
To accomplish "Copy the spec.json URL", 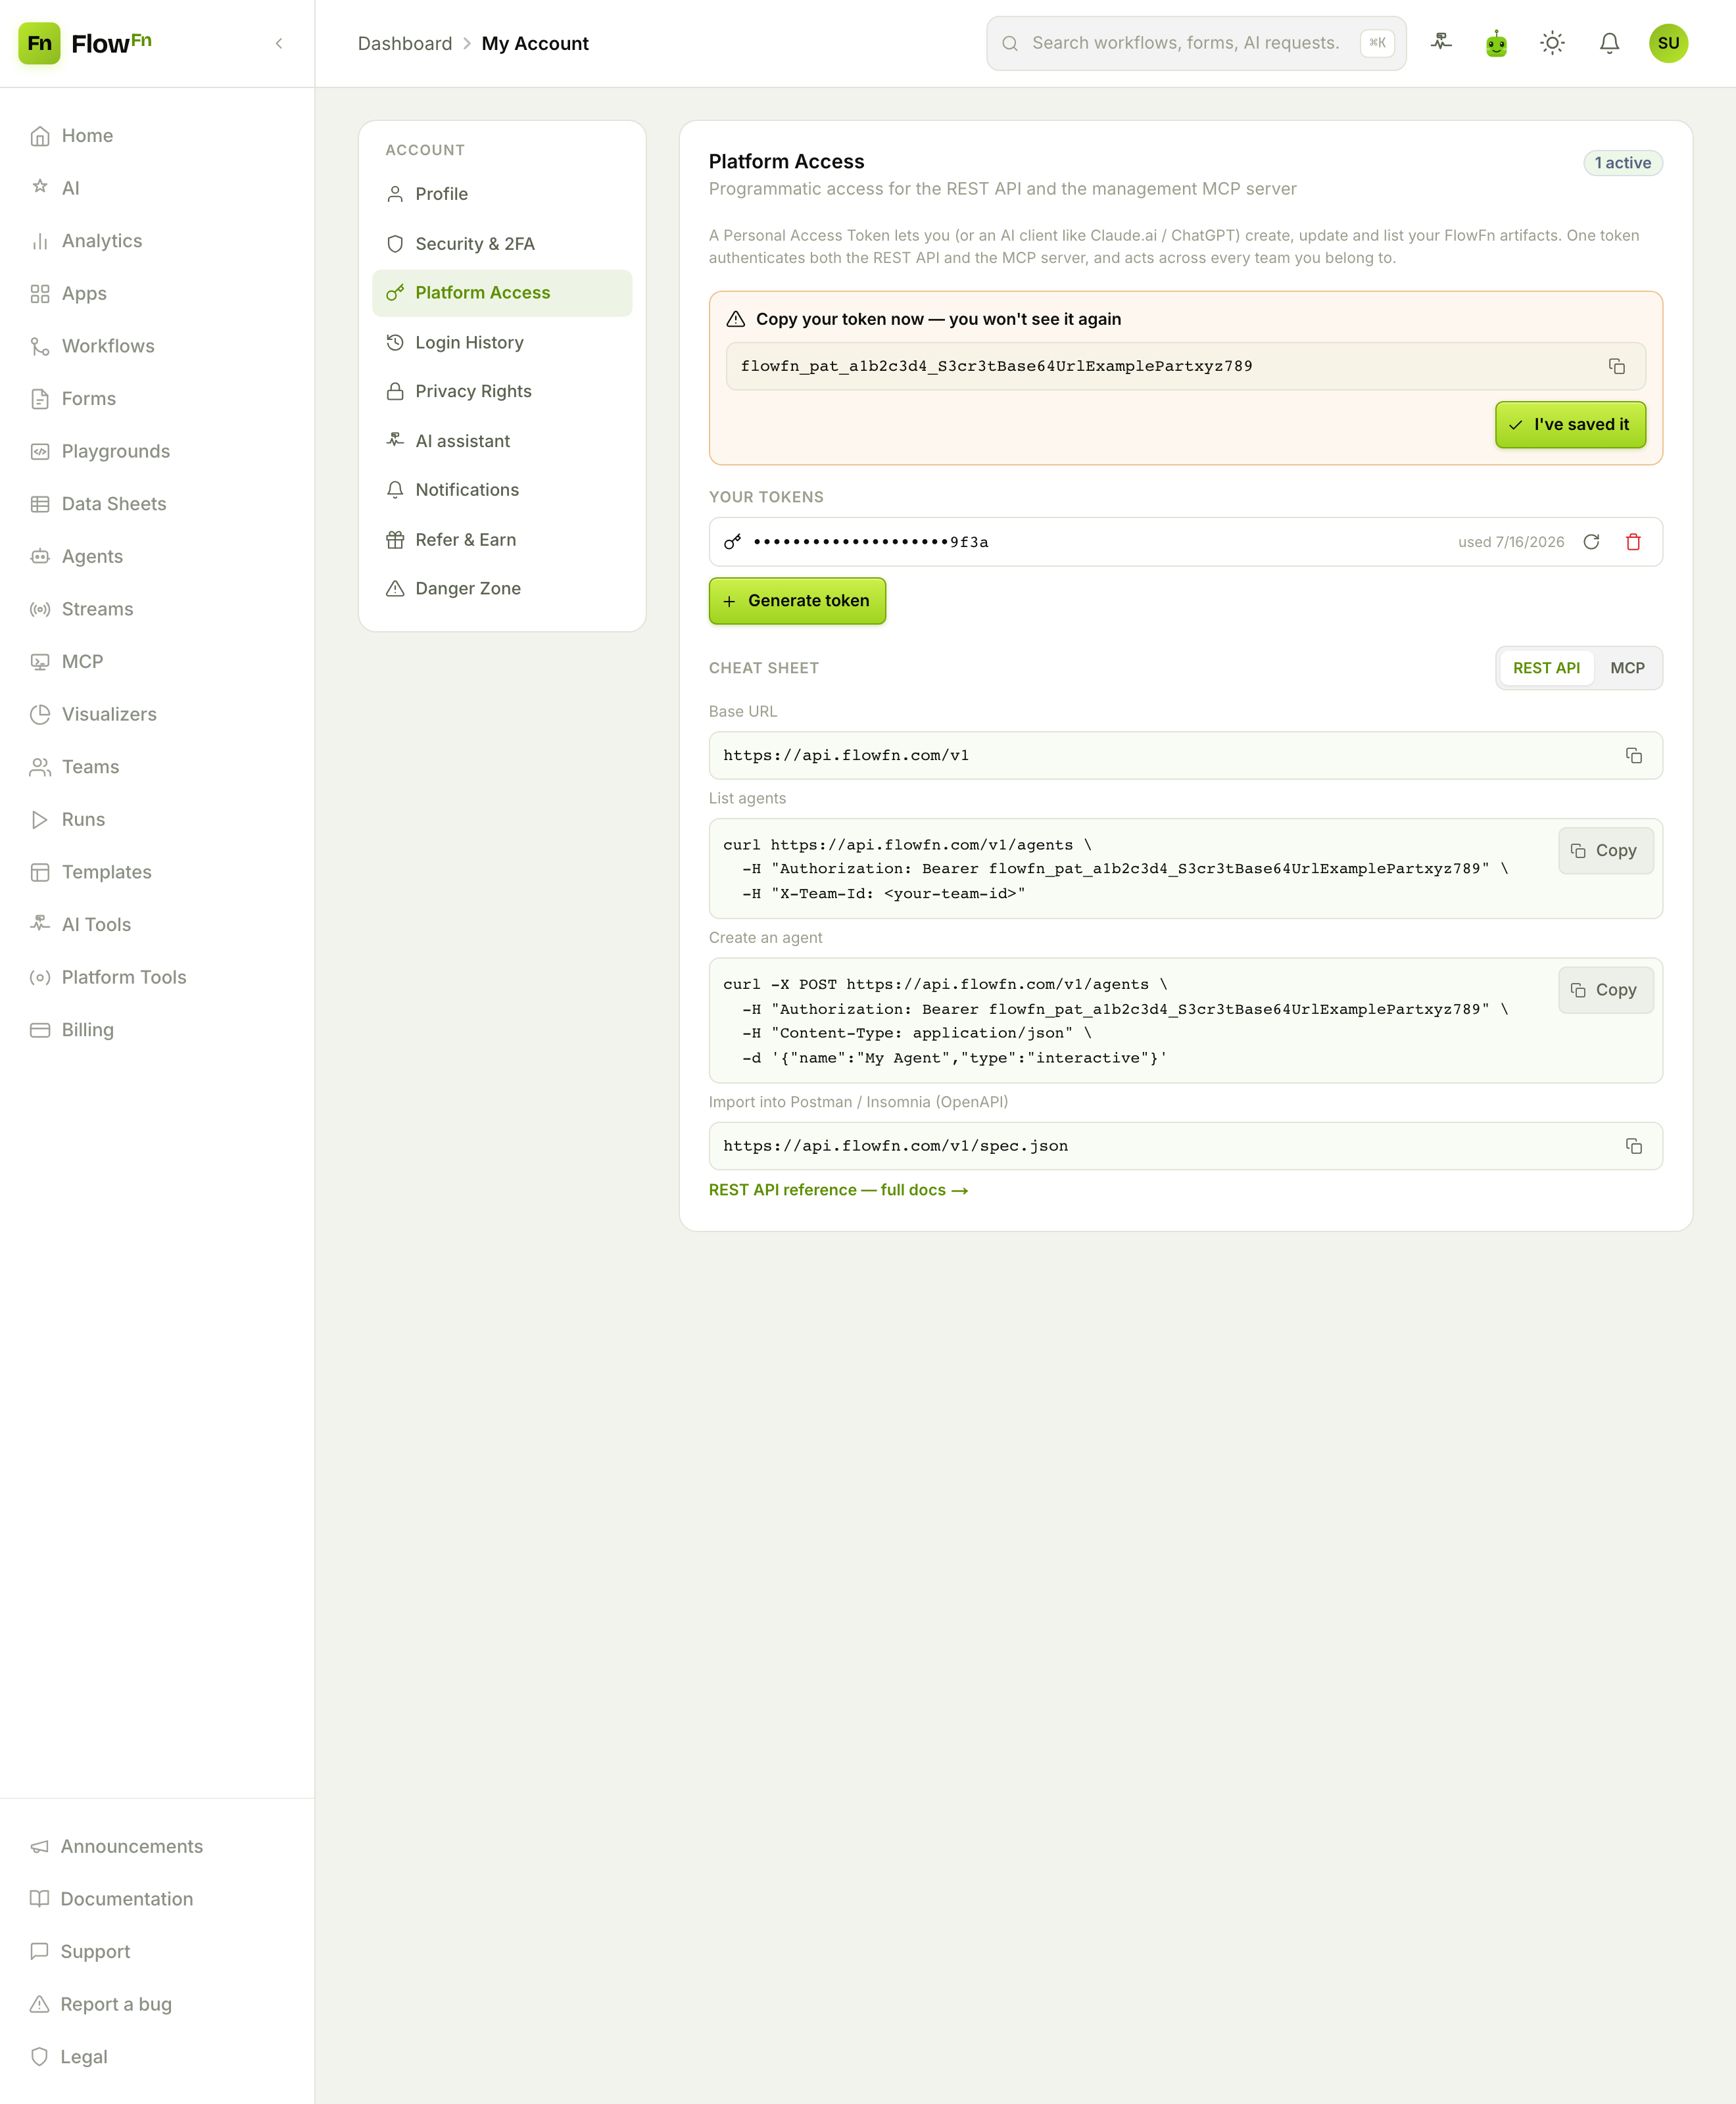I will point(1633,1146).
